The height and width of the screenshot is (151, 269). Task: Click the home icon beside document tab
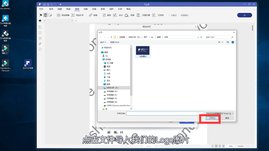[x=40, y=21]
